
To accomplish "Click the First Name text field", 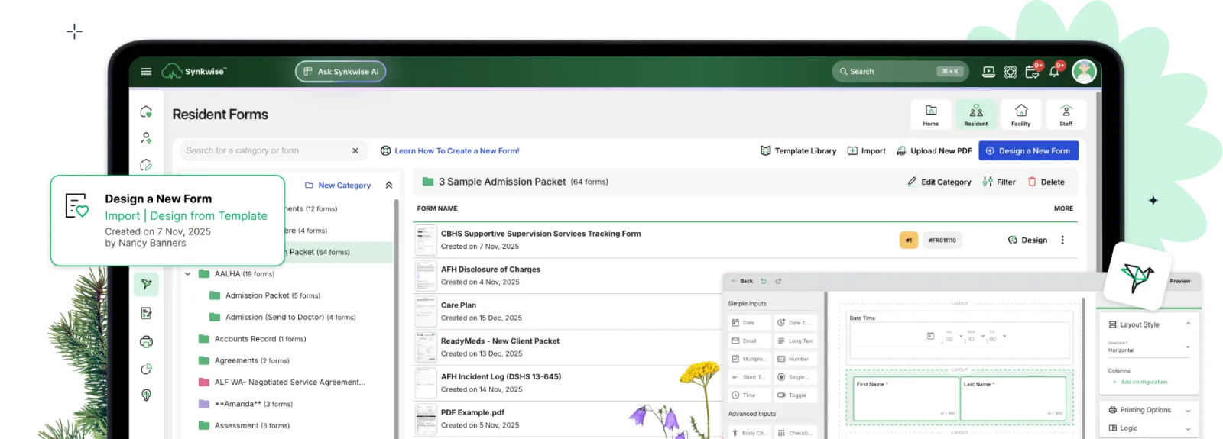I will point(906,399).
